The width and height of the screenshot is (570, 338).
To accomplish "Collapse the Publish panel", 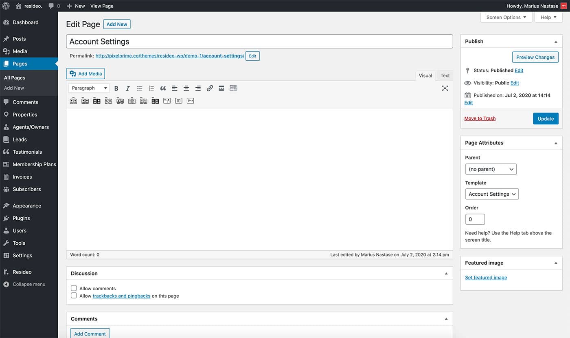I will click(x=556, y=42).
